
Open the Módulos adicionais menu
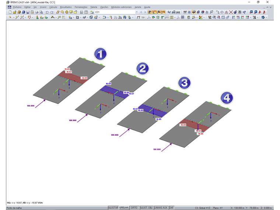coord(121,7)
